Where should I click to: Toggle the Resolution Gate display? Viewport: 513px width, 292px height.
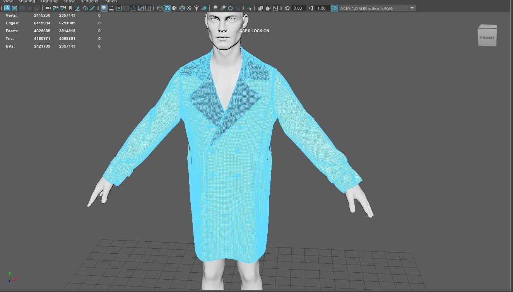coord(119,8)
